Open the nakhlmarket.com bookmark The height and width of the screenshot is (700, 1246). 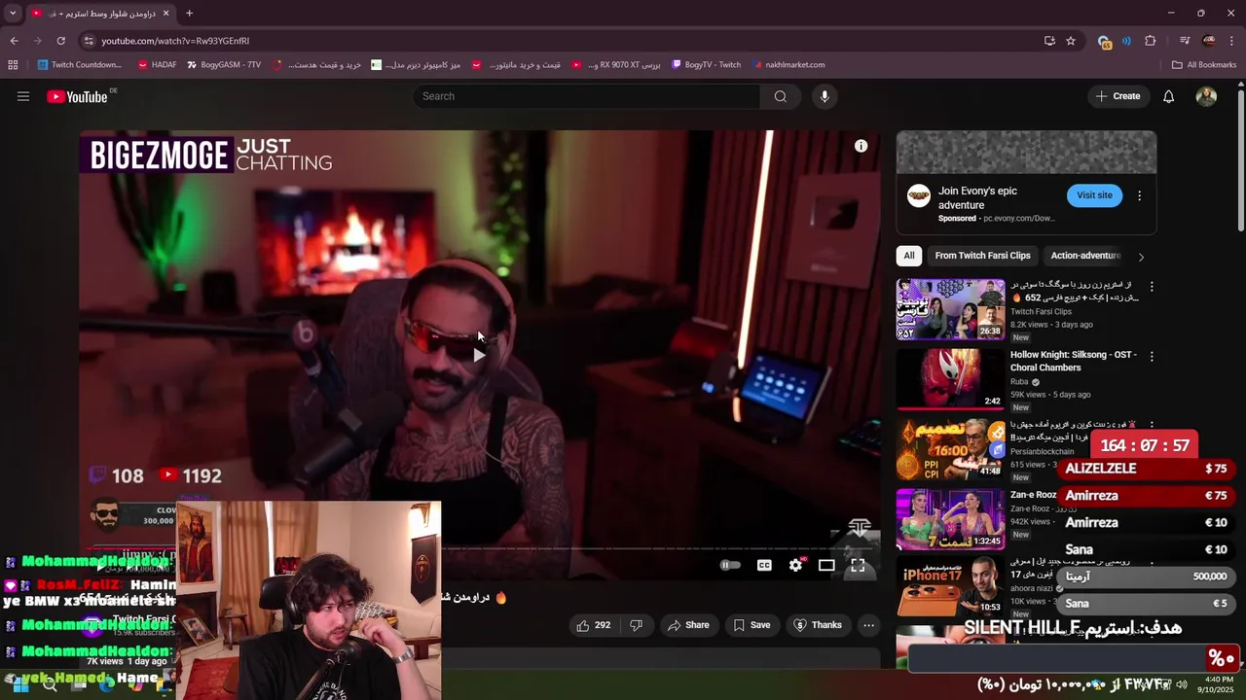pos(788,65)
